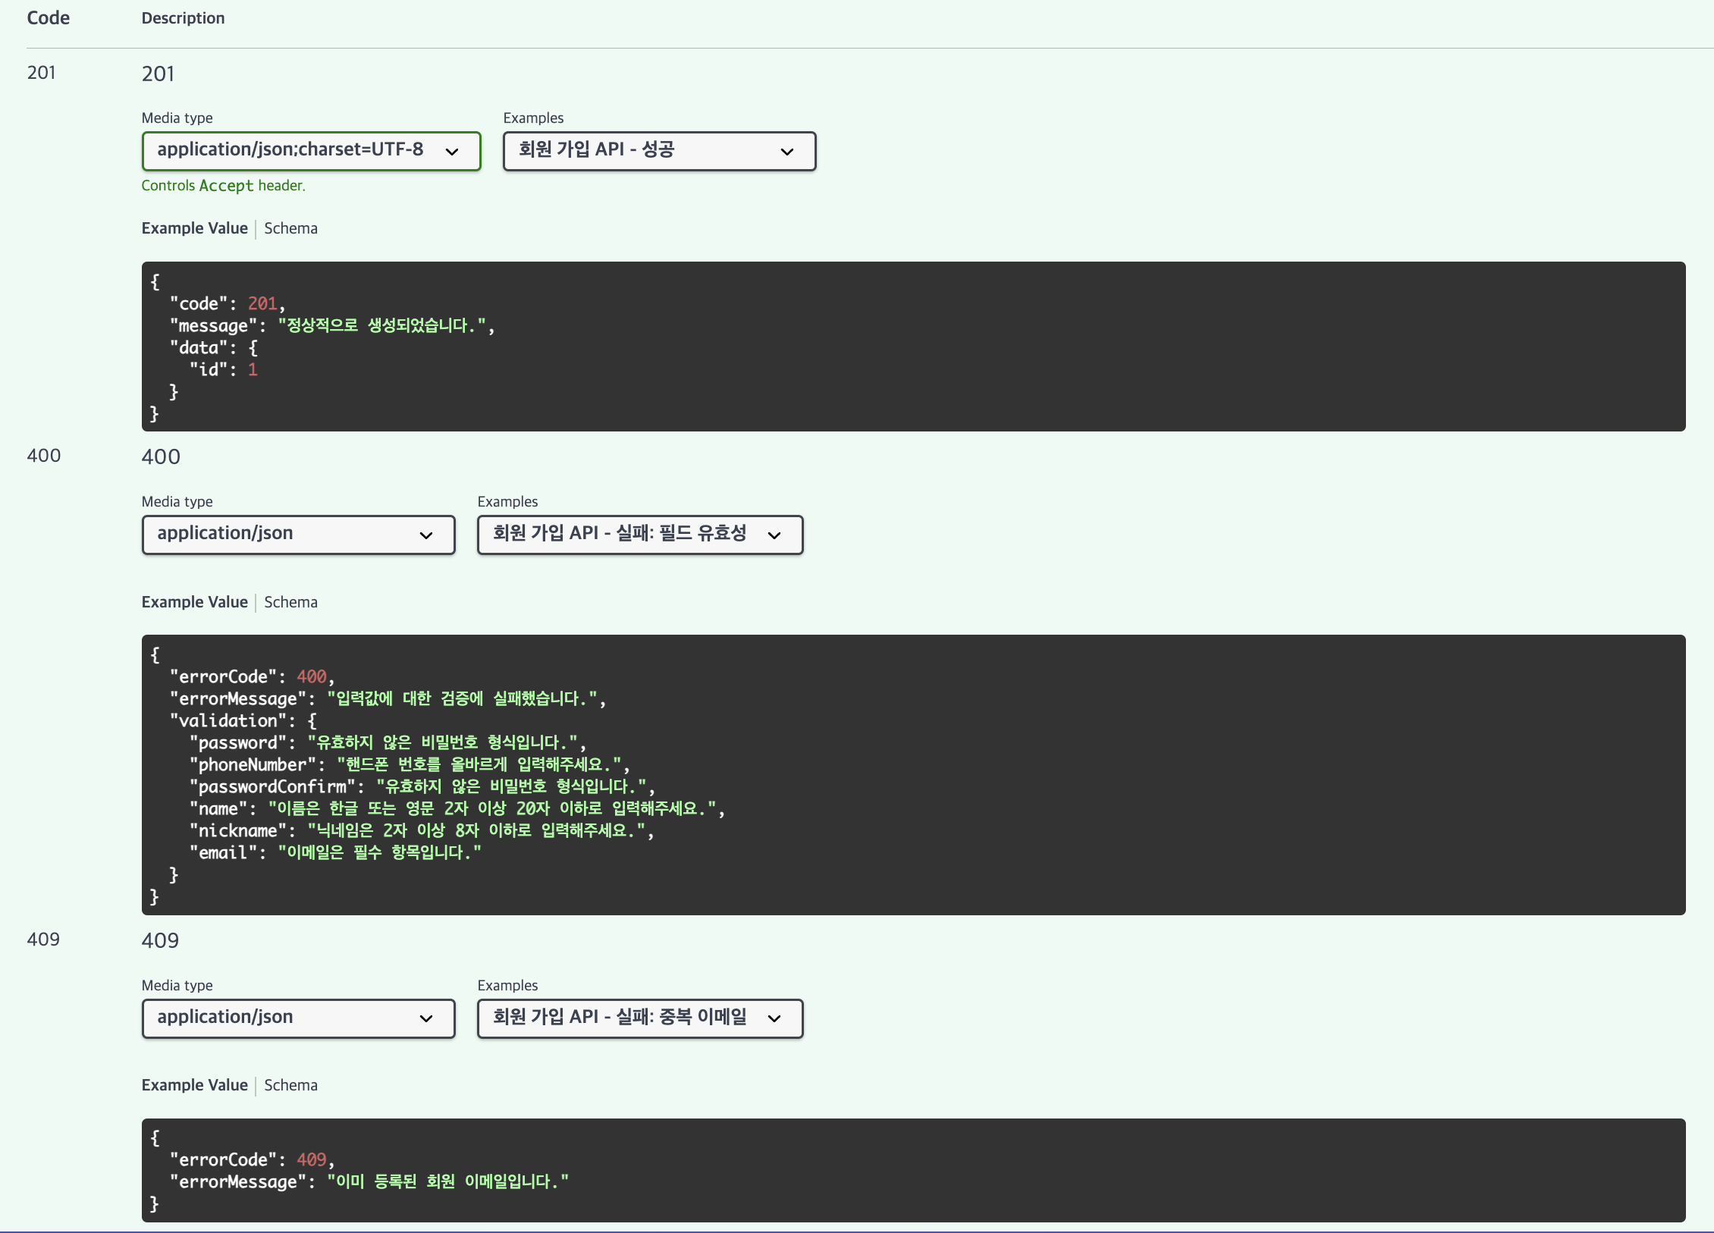Click the chevron on the UTF-8 media type select
The image size is (1714, 1233).
click(x=452, y=152)
